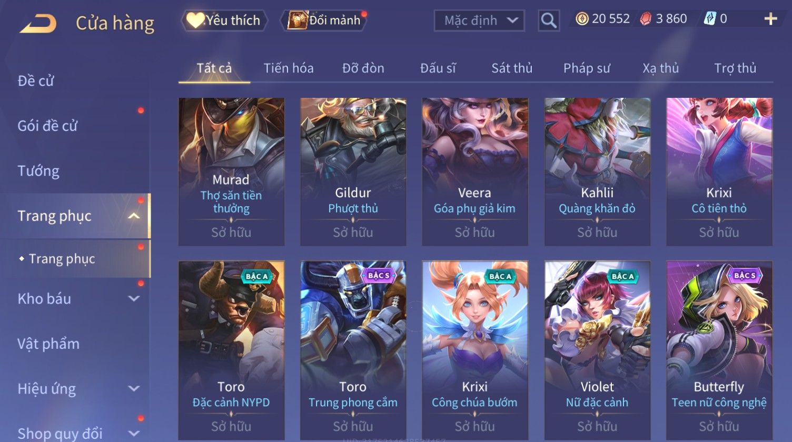
Task: Select Butterfly Teen nữ công nghệ skin
Action: coord(719,350)
